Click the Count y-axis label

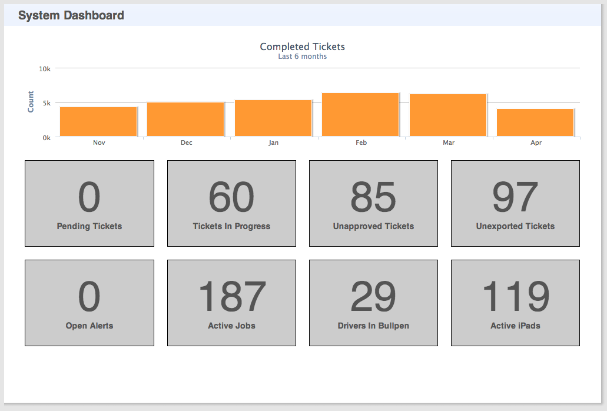point(31,102)
